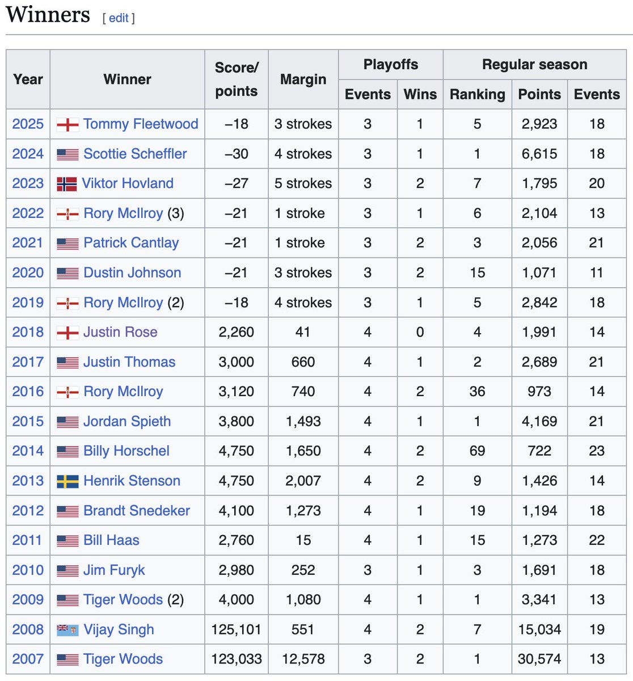Open Rory McIlroy (2) link in 2019 row
Viewport: 633px width, 681px height.
tap(123, 302)
